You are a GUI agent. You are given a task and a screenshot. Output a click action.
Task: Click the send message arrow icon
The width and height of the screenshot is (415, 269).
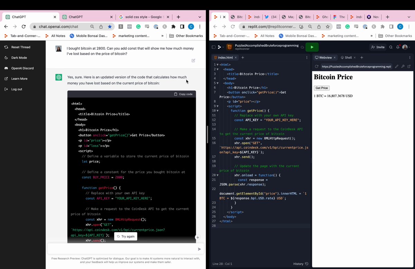click(x=199, y=249)
